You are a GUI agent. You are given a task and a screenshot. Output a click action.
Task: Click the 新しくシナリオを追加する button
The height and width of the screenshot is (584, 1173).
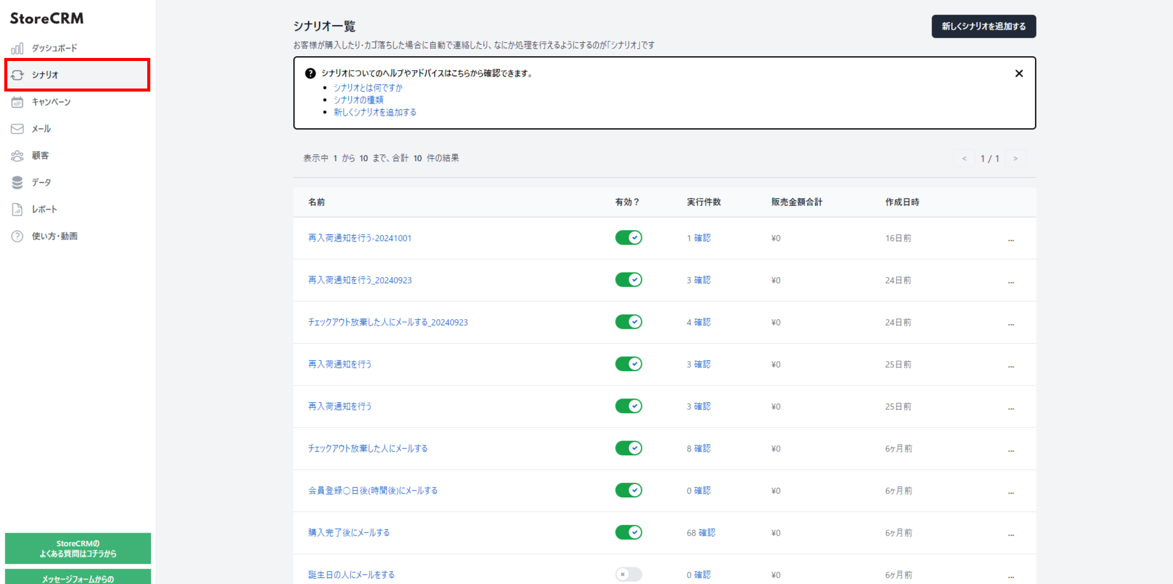[983, 26]
